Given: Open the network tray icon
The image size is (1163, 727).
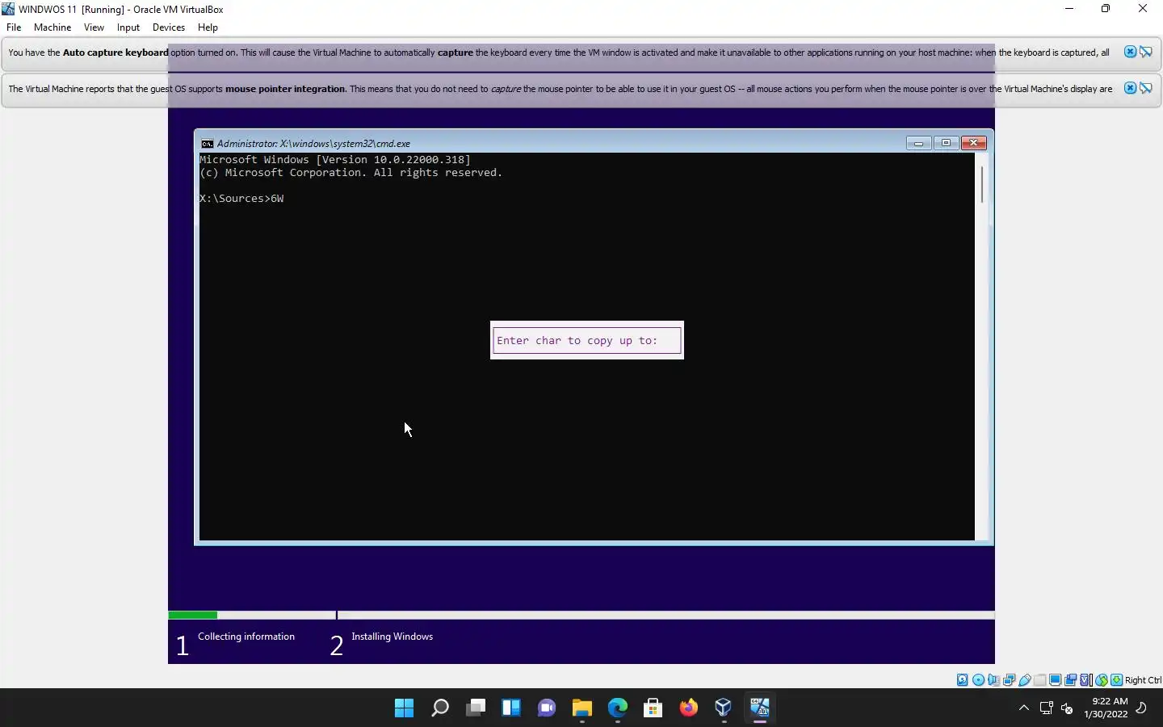Looking at the screenshot, I should coord(1047,708).
